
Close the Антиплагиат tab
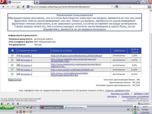pos(32,3)
